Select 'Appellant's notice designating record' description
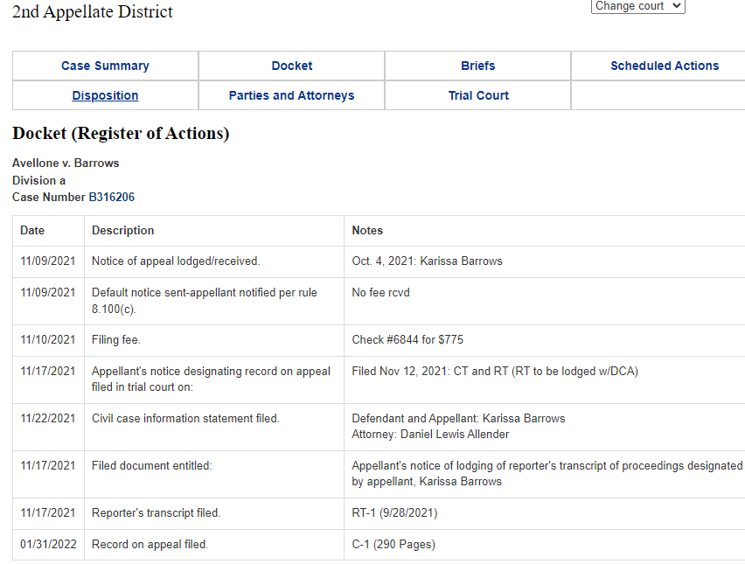 tap(211, 379)
